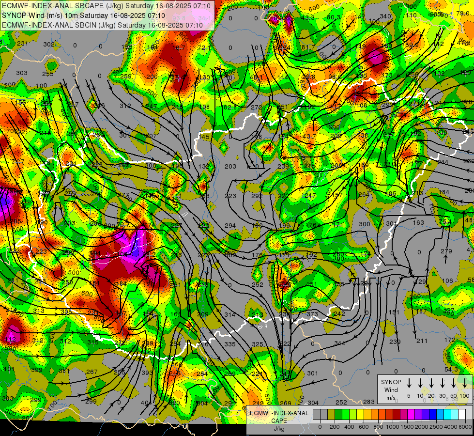
Task: Click the map value '75.4'
Action: coord(445,222)
